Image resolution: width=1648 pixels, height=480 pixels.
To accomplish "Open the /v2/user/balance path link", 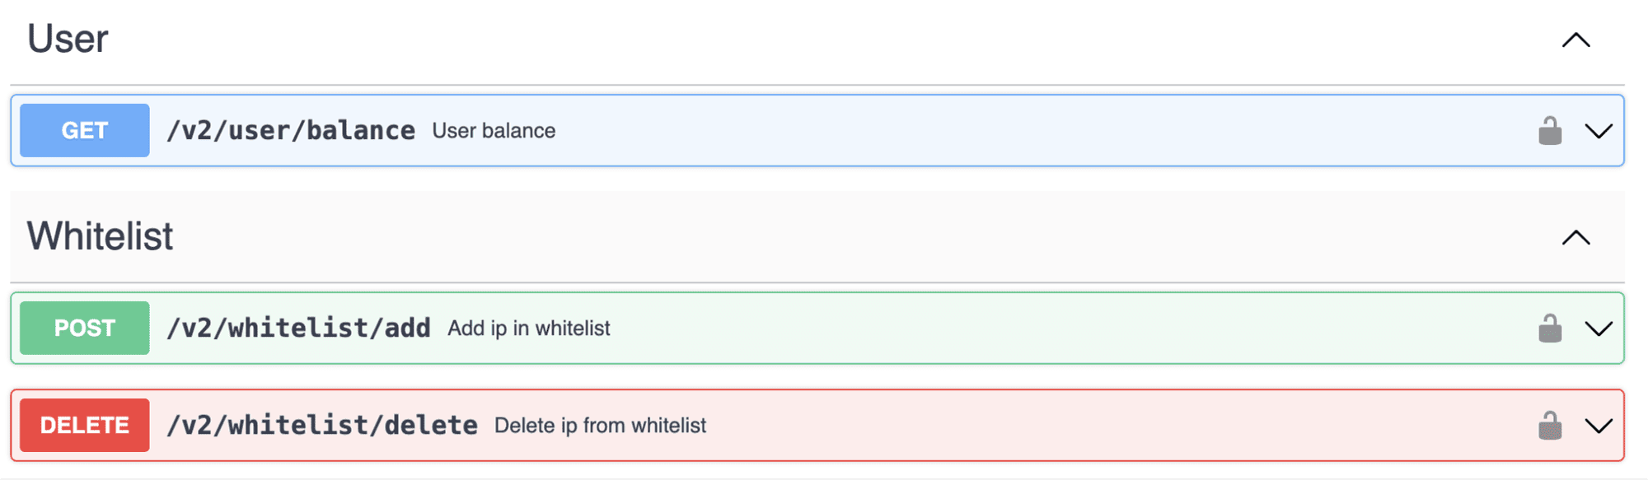I will 291,130.
